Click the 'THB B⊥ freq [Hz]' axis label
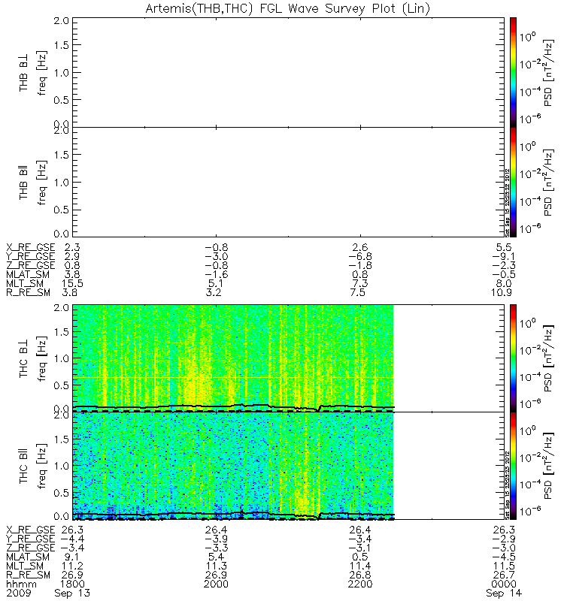The image size is (564, 601). (x=32, y=72)
